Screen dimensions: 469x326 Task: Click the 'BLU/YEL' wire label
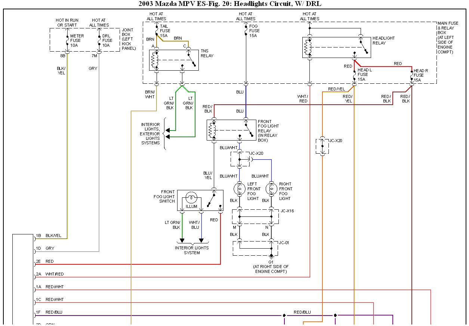point(208,175)
